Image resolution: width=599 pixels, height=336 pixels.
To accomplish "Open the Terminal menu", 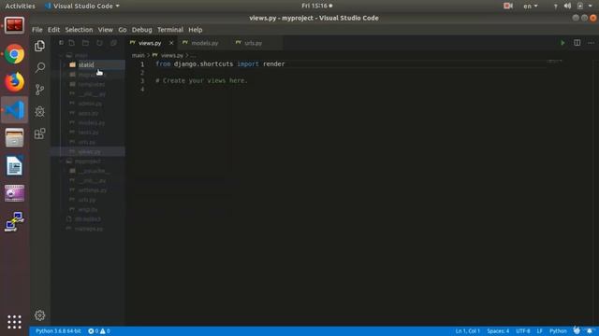I will tap(170, 30).
